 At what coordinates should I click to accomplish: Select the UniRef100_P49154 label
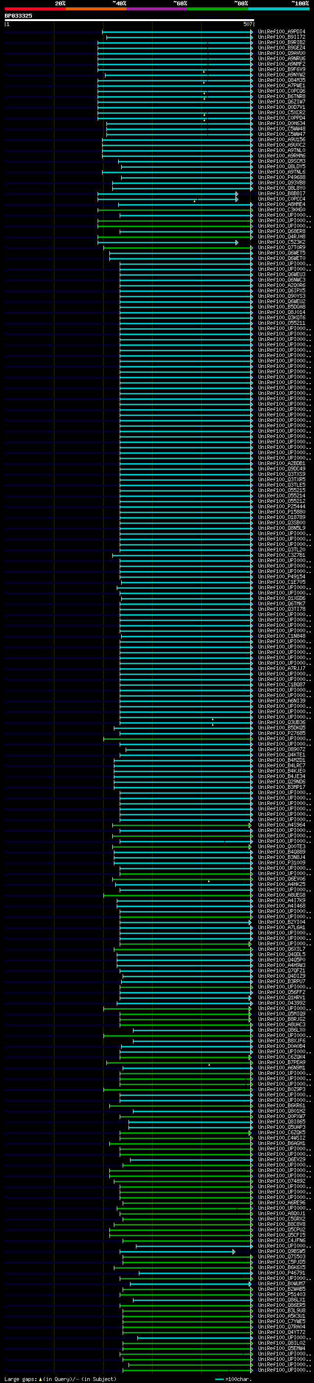(282, 576)
